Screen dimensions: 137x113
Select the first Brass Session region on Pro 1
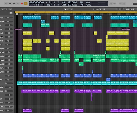tap(27, 33)
